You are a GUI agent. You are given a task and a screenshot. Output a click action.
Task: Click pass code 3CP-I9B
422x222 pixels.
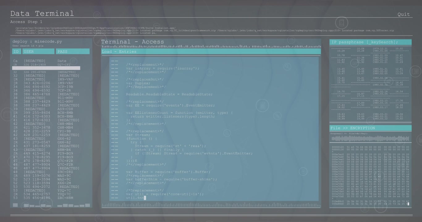point(65,87)
